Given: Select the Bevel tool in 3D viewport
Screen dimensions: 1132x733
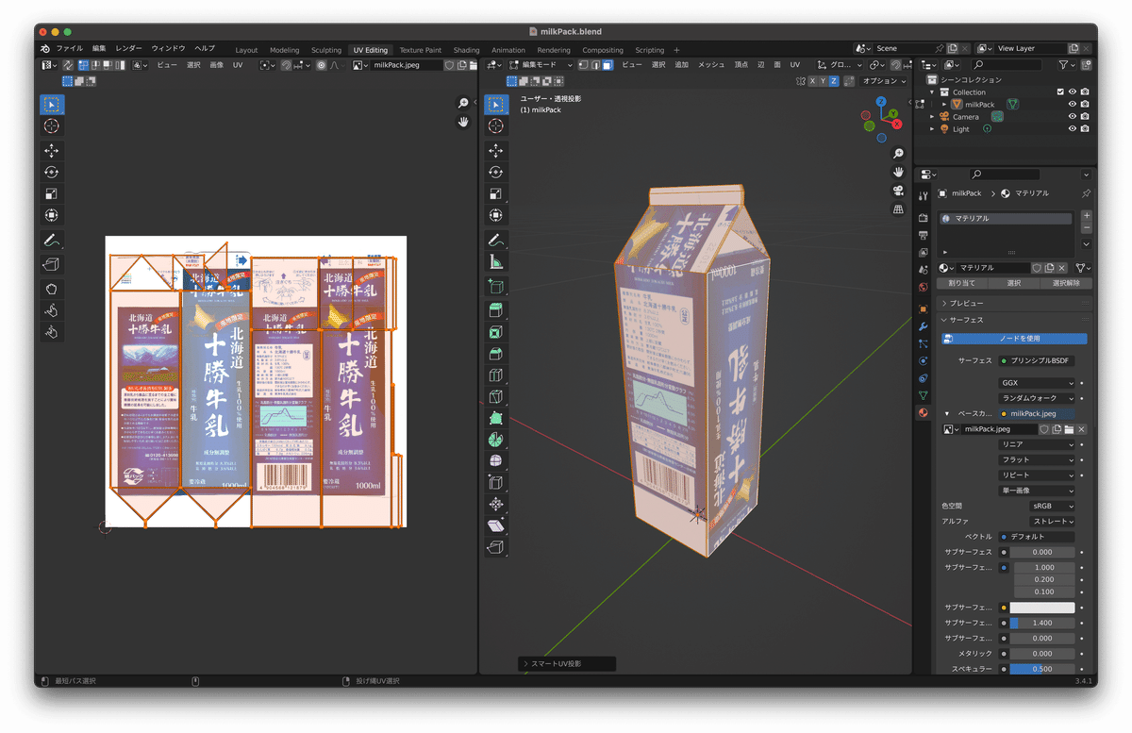Looking at the screenshot, I should pos(496,354).
